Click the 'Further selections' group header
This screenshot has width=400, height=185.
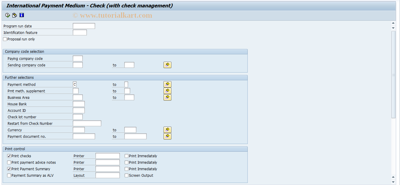(x=125, y=78)
